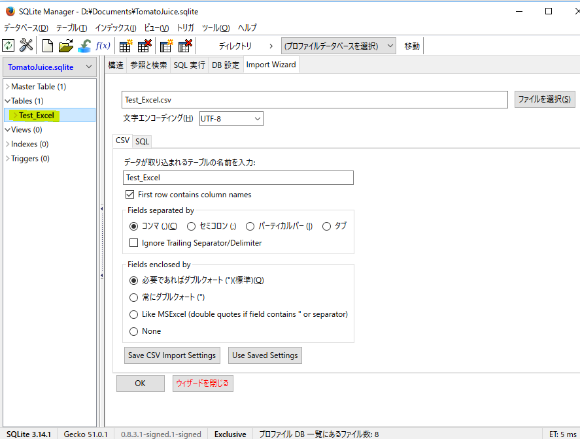Create new database with blank page icon
Viewport: 580px width, 439px height.
(48, 46)
